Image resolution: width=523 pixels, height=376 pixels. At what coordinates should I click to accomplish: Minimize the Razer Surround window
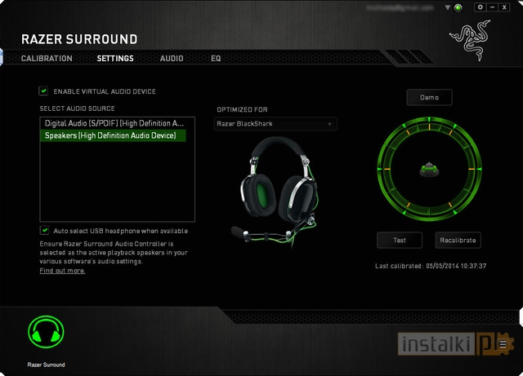pos(492,7)
